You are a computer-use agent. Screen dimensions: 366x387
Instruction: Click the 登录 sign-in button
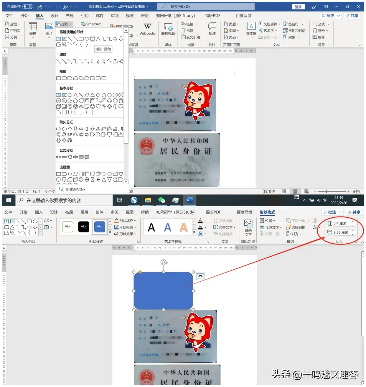(298, 6)
